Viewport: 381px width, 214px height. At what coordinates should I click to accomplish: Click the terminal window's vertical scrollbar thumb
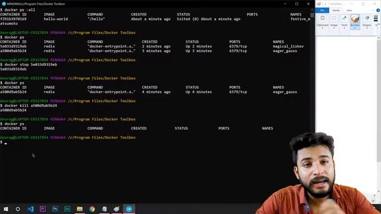tap(312, 15)
